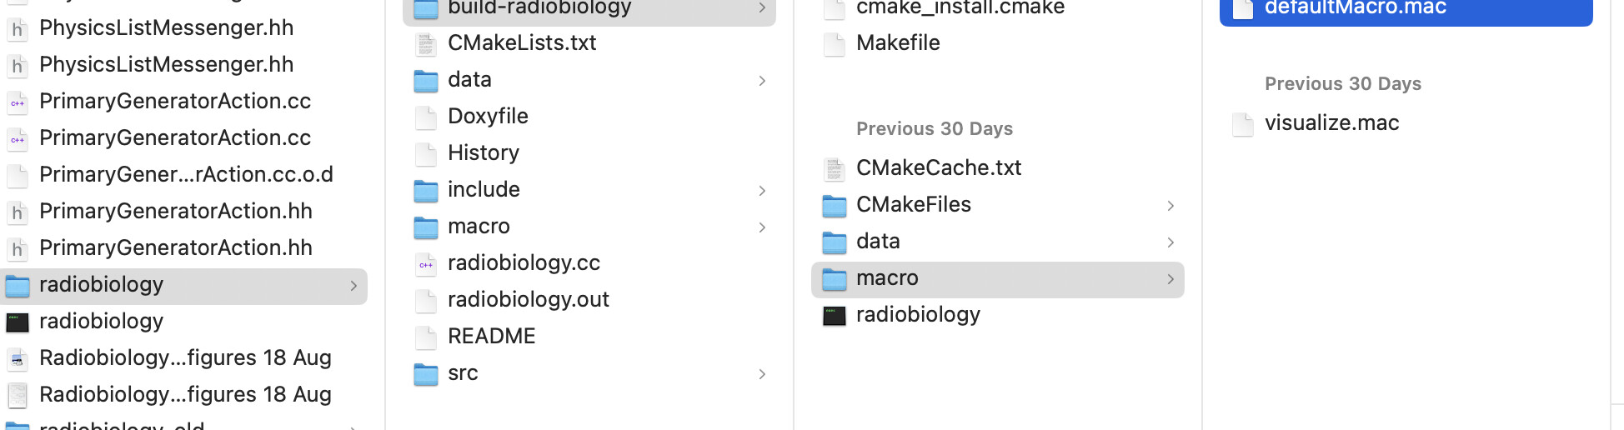
Task: Expand the build-radiobiology folder chevron
Action: [x=762, y=8]
